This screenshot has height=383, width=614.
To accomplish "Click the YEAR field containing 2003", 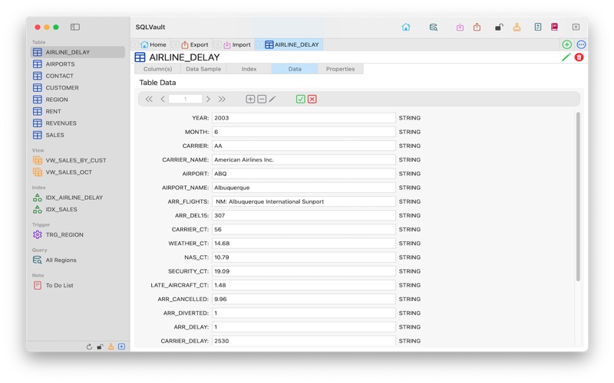I will point(303,118).
